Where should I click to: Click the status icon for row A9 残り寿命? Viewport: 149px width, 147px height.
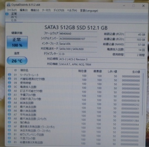(x=9, y=122)
